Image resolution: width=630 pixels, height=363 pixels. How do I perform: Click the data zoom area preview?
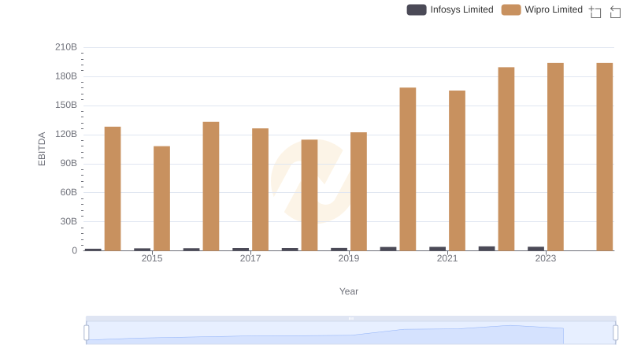[x=350, y=333]
